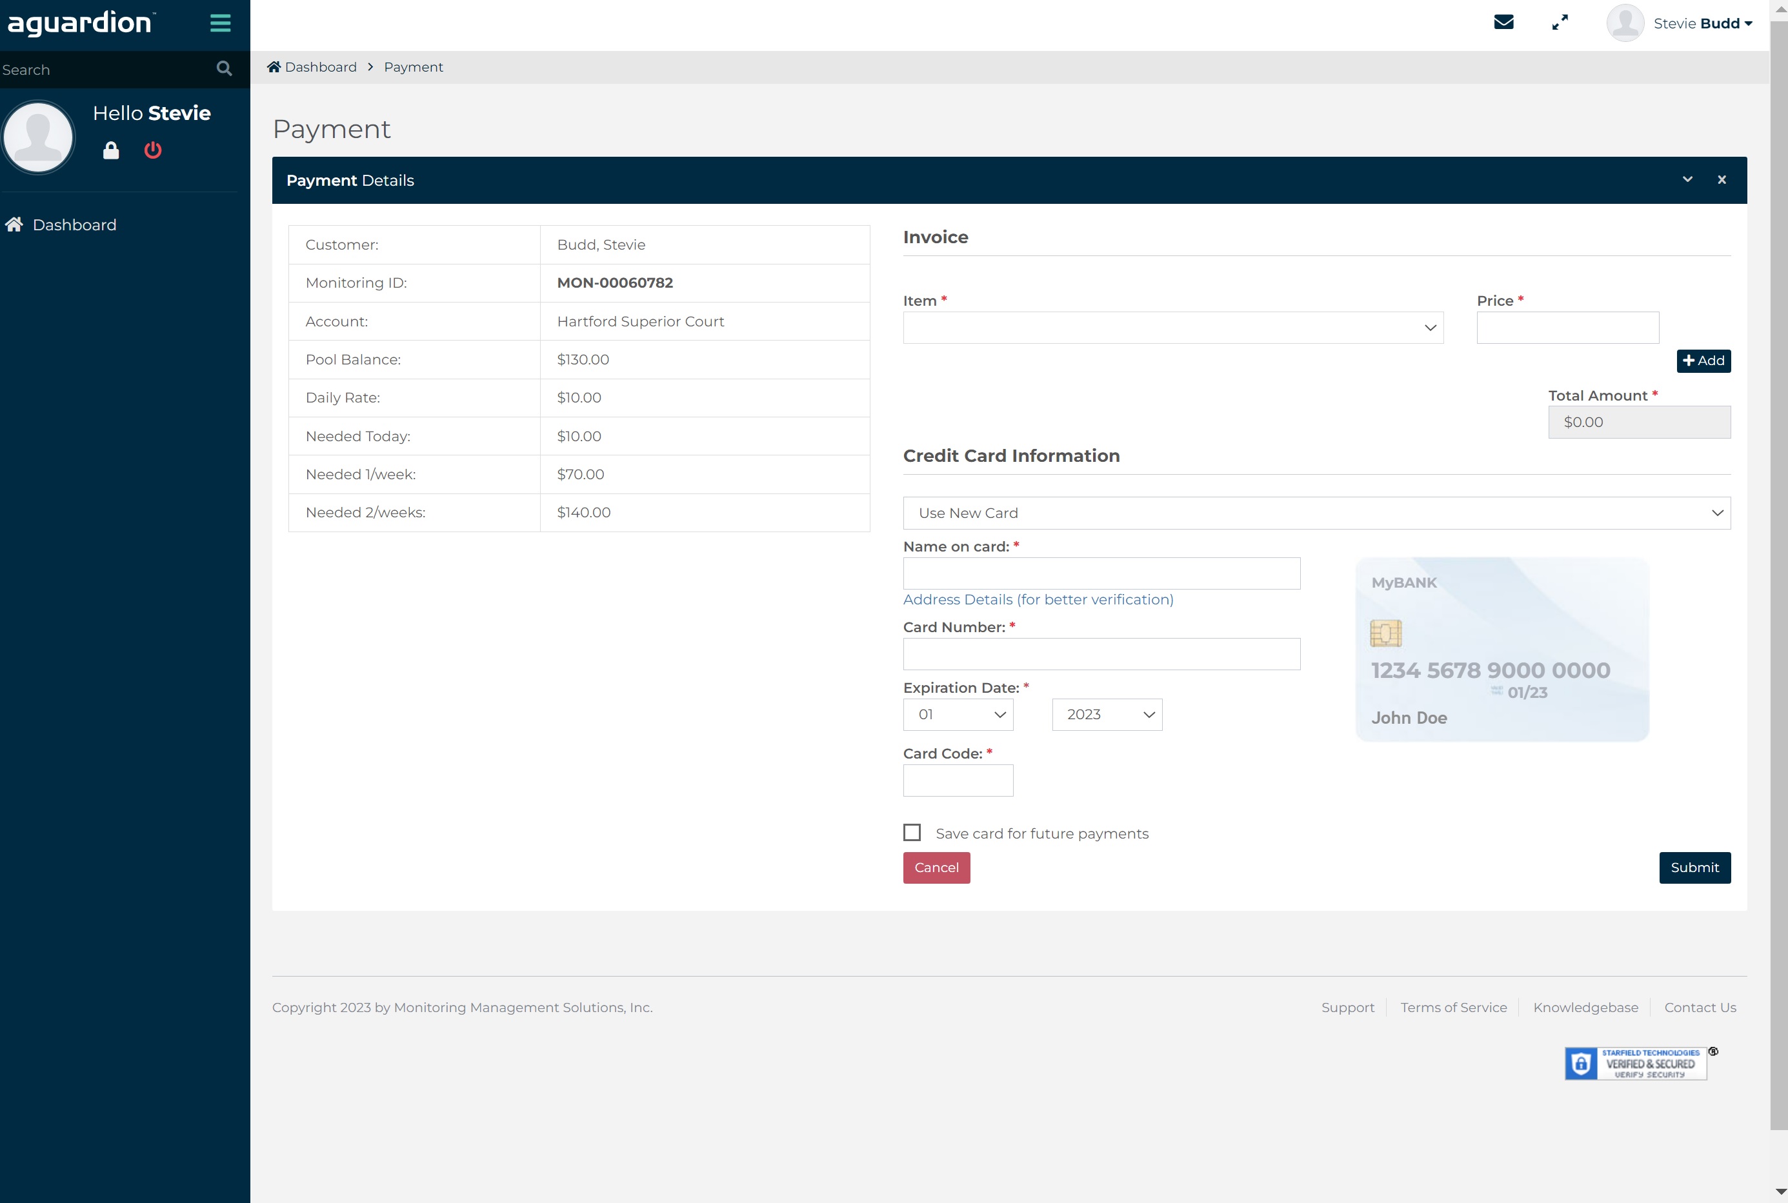1788x1203 pixels.
Task: Enable Save card for future payments
Action: [x=912, y=833]
